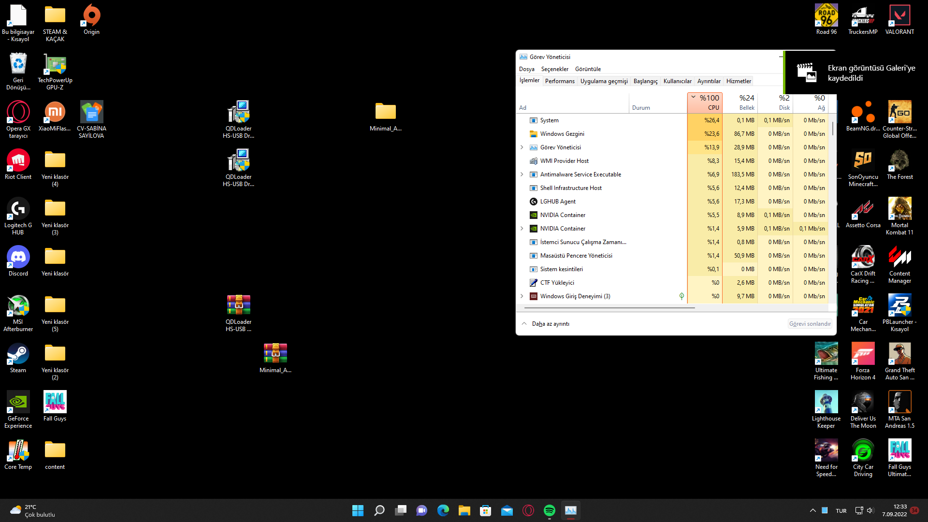Expand second NVIDIA Container row
The height and width of the screenshot is (522, 928).
[x=522, y=229]
